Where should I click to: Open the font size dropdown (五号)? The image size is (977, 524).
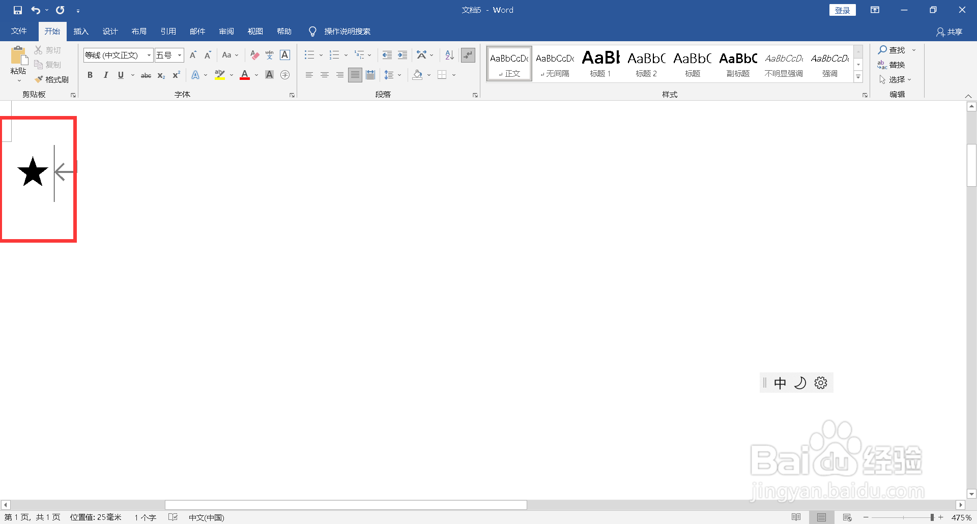pos(180,55)
